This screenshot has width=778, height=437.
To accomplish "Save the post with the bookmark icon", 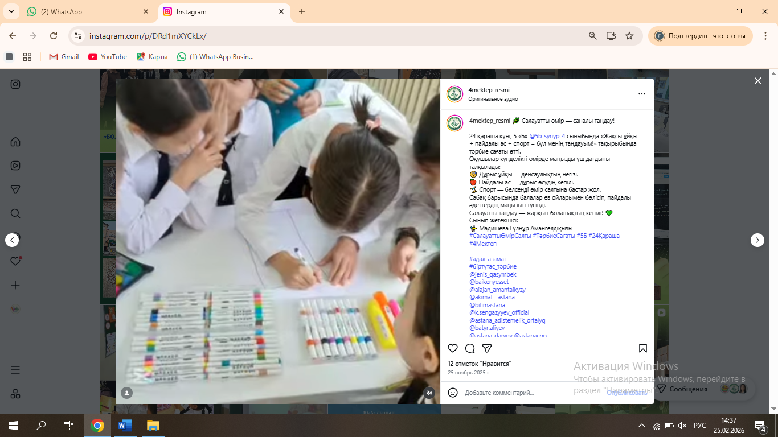I will (642, 348).
